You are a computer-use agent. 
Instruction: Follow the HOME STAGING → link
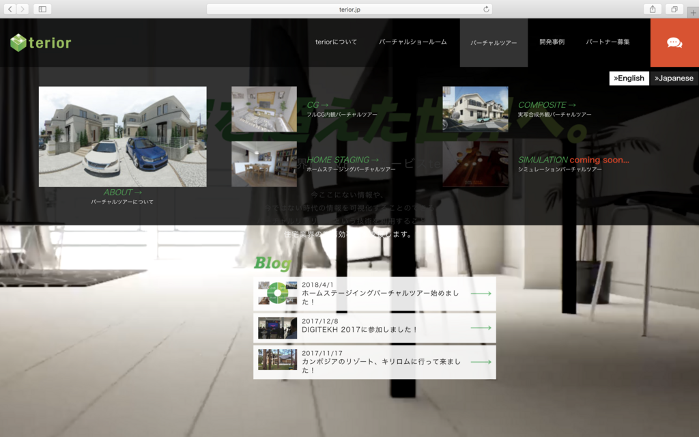click(x=343, y=160)
